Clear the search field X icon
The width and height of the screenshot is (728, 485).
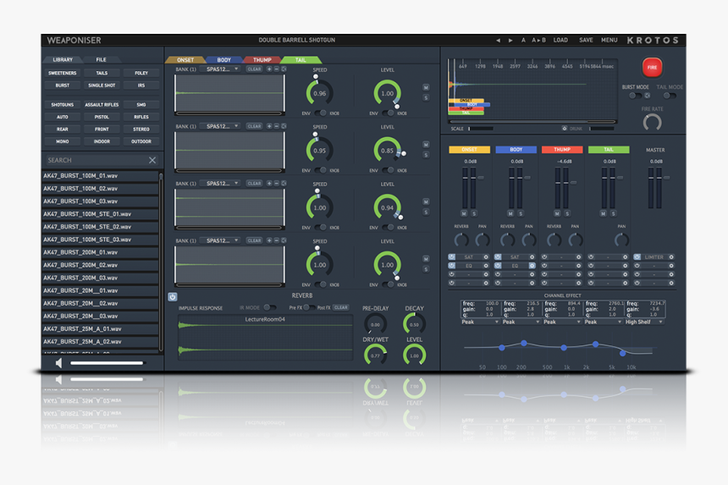pyautogui.click(x=152, y=160)
